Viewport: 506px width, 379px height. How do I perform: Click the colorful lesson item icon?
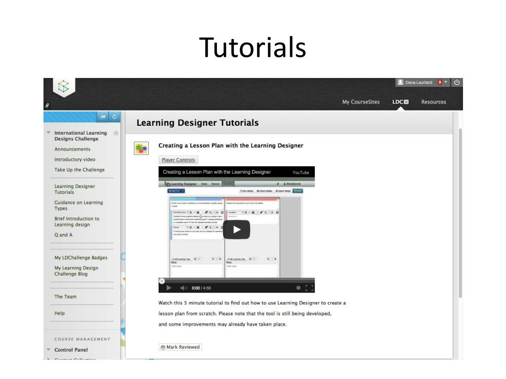(x=141, y=148)
